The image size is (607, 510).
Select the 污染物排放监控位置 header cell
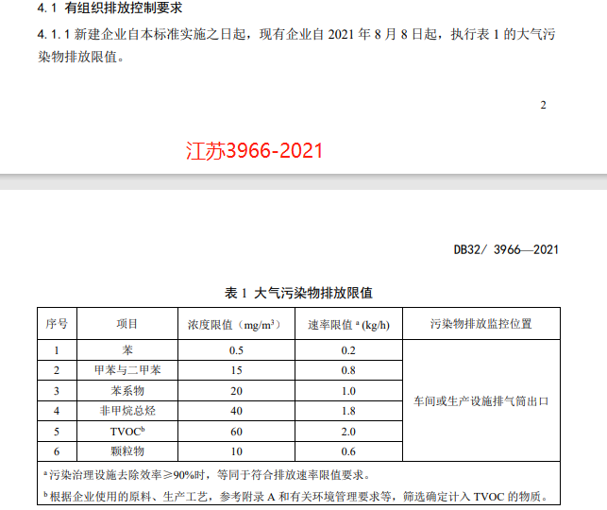(481, 324)
